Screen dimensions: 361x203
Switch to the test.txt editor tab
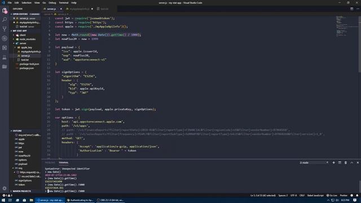coord(104,9)
